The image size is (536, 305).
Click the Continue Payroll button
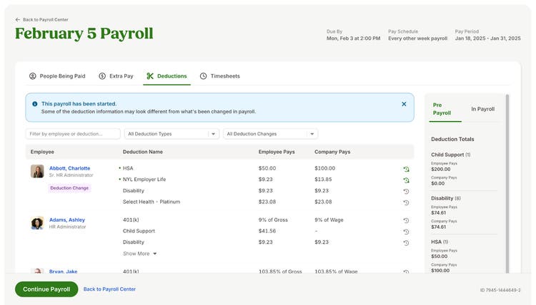pos(46,289)
